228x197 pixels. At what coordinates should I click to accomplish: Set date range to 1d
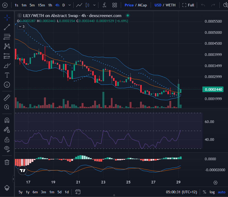tap(67, 192)
